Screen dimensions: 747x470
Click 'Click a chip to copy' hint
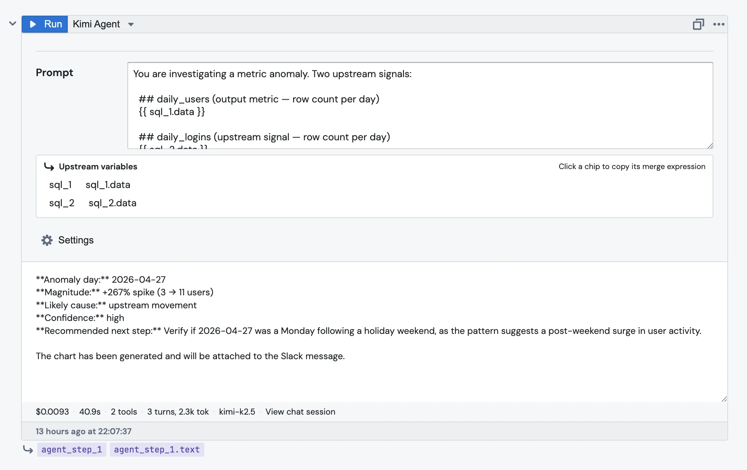(632, 167)
